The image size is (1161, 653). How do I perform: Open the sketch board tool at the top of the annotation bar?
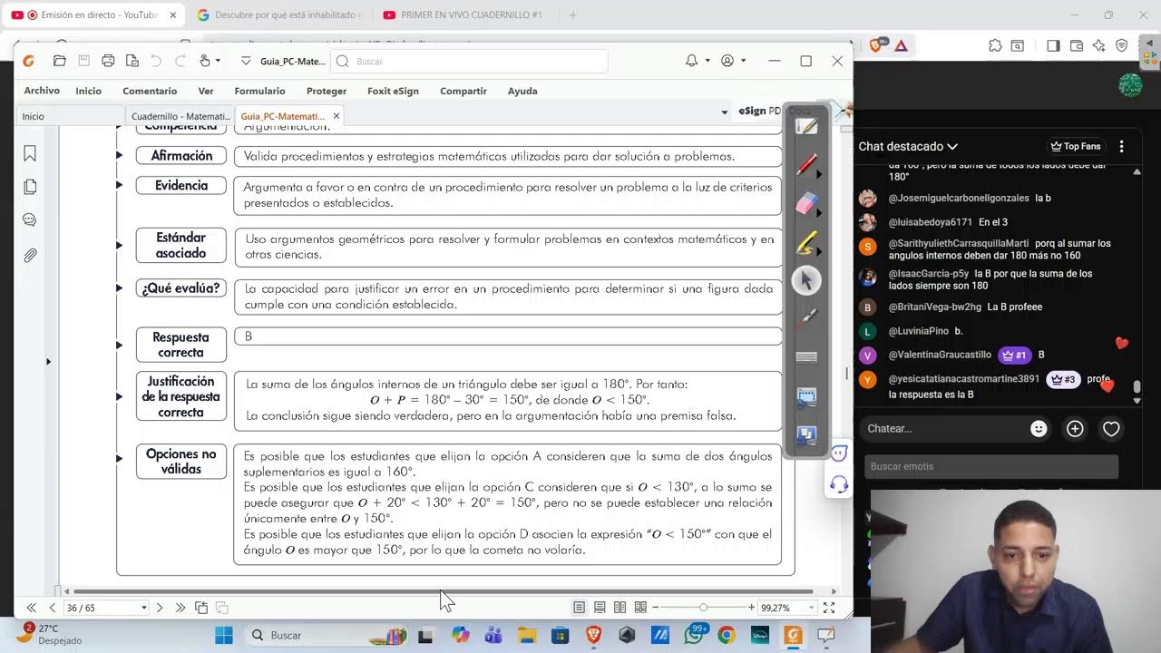[805, 127]
